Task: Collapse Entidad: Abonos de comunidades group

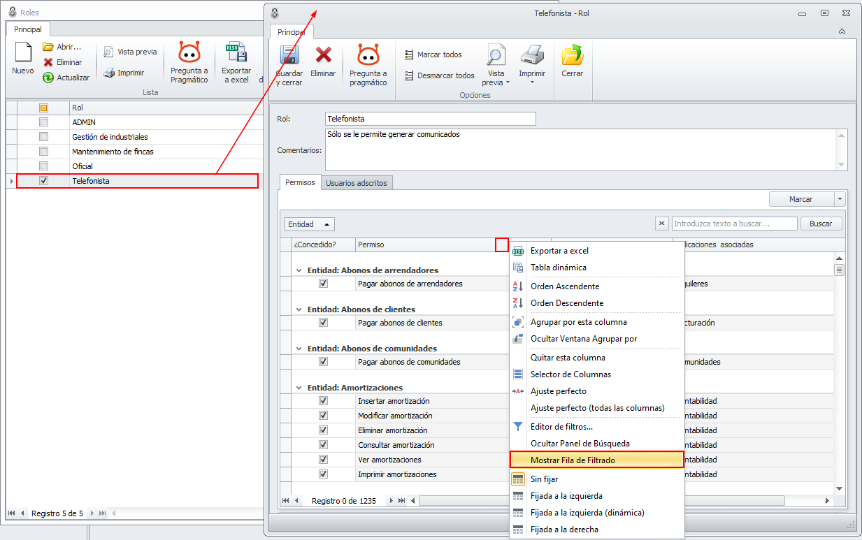Action: (x=299, y=349)
